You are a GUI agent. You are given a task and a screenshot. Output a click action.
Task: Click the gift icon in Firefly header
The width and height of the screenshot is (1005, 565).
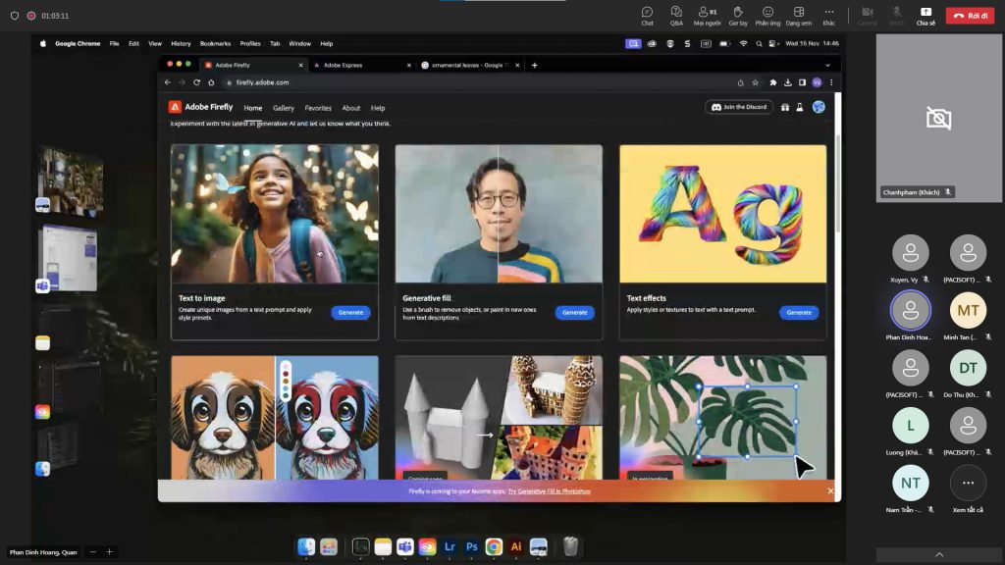point(785,107)
